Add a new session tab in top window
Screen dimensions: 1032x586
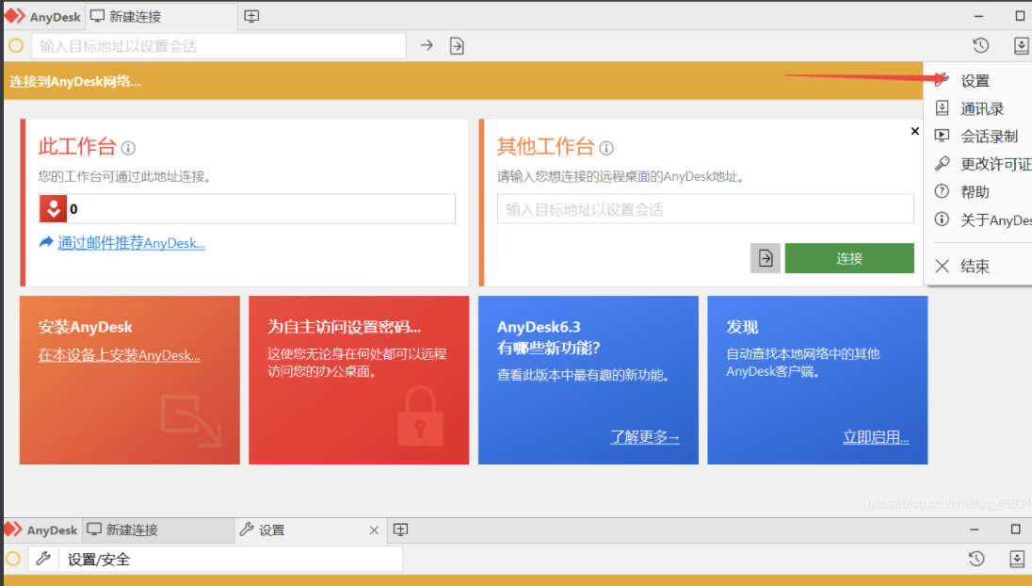[251, 16]
